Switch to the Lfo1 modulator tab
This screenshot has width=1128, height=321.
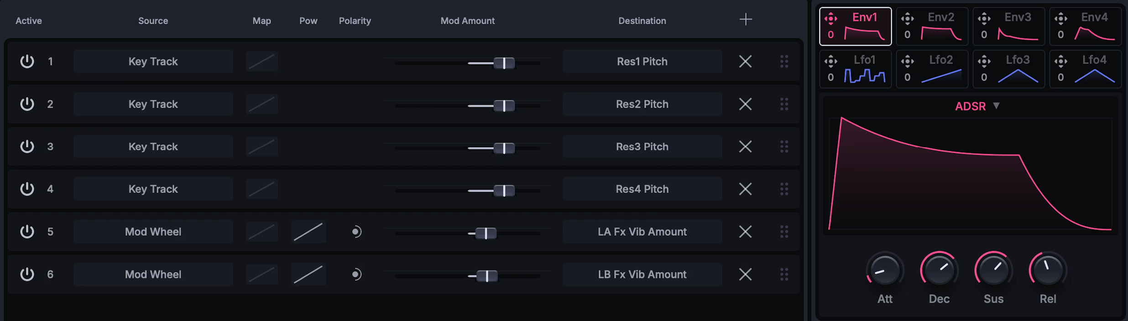tap(856, 69)
